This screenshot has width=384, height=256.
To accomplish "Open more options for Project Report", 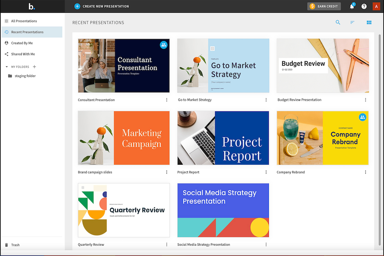I will [266, 172].
